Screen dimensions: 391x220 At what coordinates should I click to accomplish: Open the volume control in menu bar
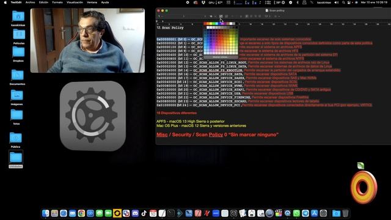point(337,2)
